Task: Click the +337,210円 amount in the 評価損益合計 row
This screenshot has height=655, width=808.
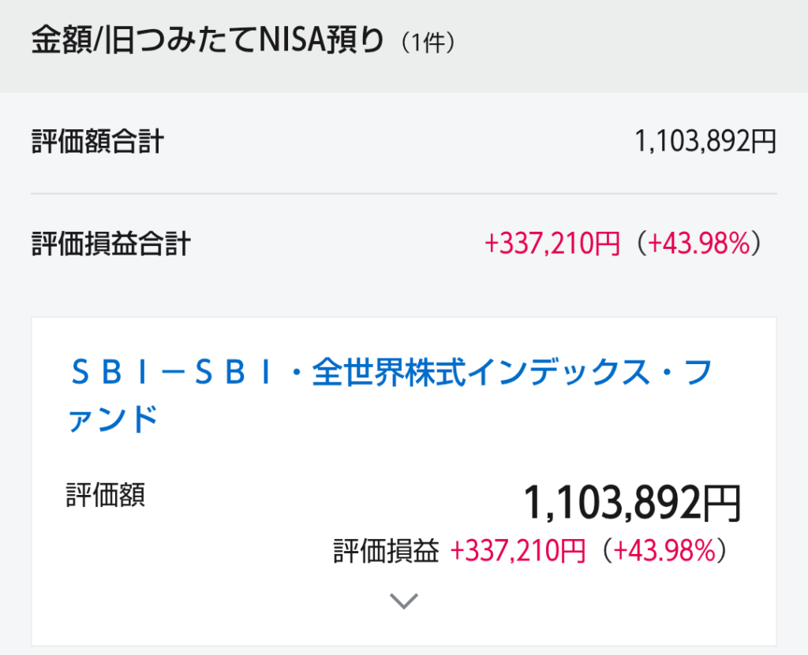Action: pyautogui.click(x=552, y=243)
